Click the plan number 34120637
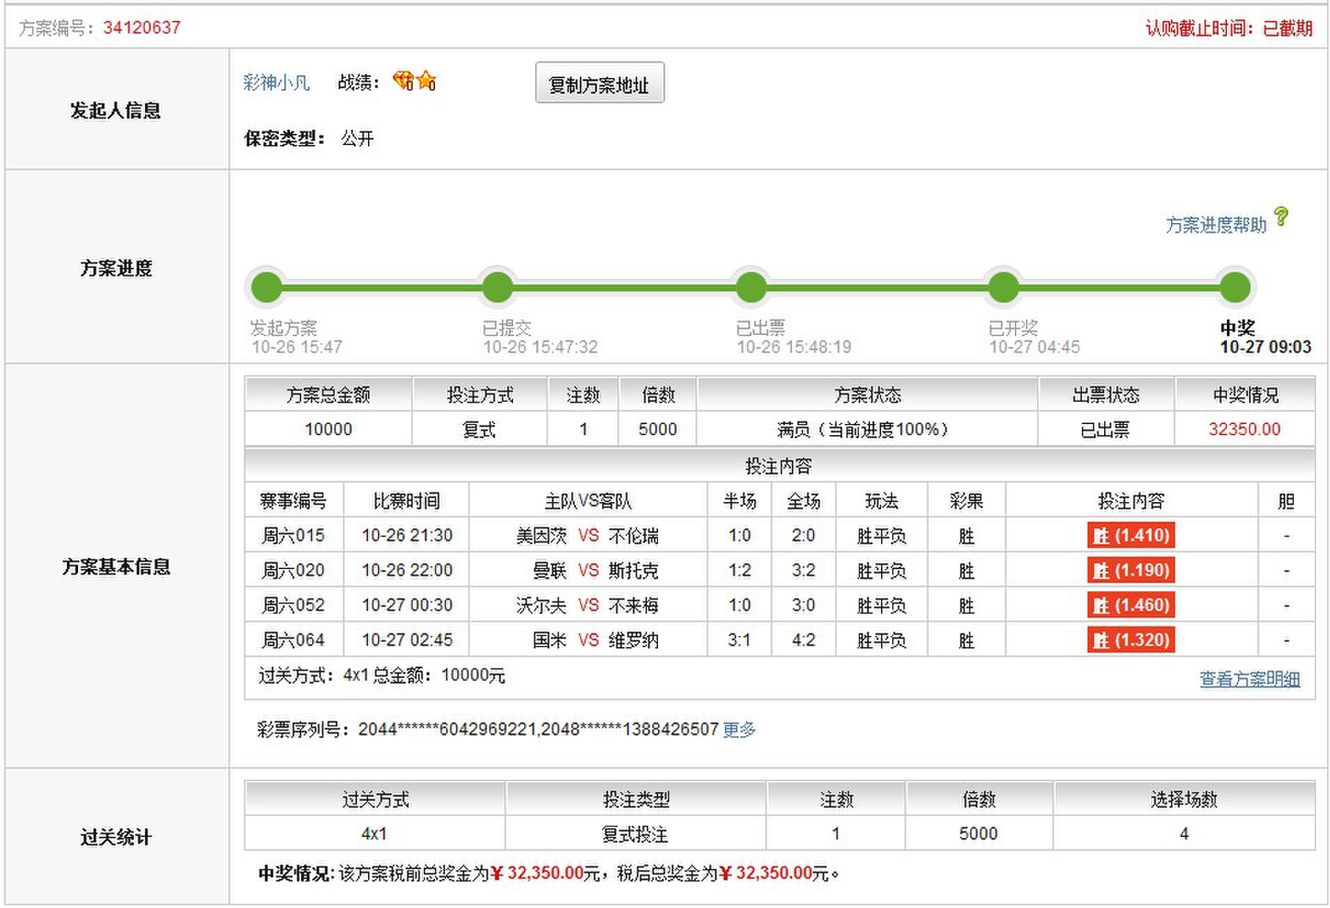 (x=142, y=28)
